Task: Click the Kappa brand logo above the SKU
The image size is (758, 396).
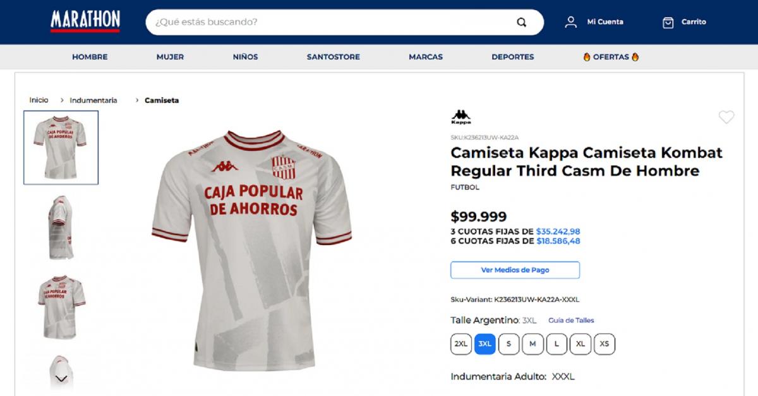Action: coord(462,117)
